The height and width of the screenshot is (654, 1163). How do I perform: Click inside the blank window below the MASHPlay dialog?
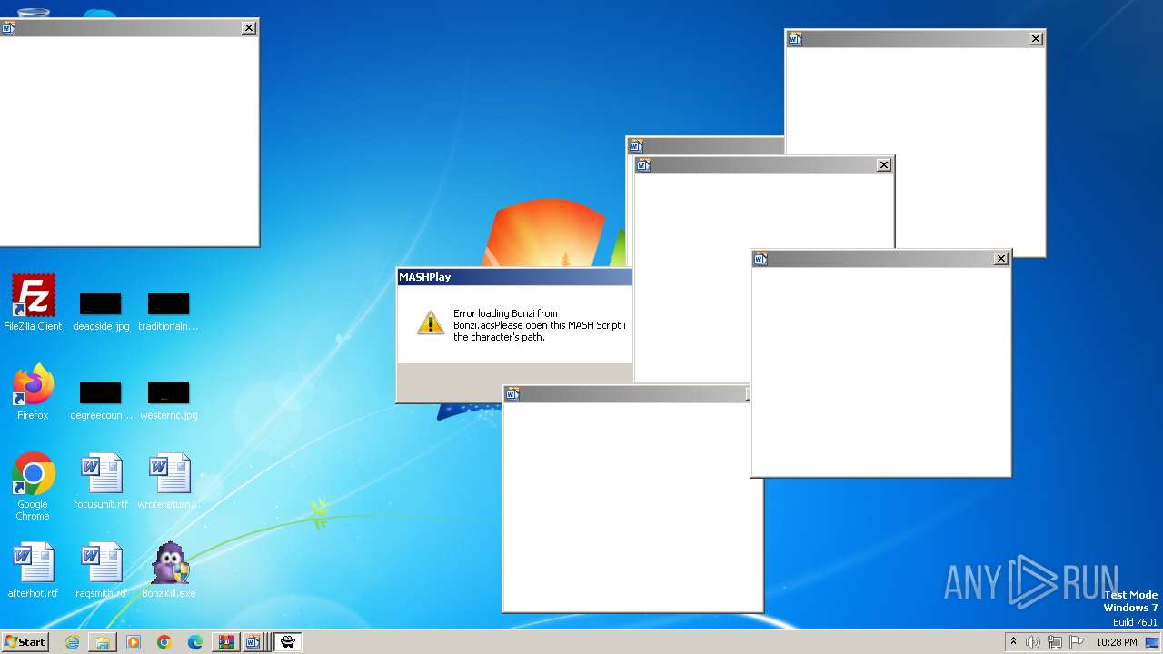point(632,507)
